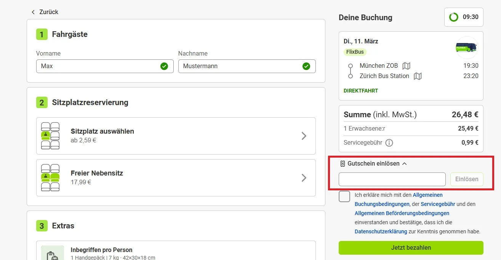The height and width of the screenshot is (260, 501).
Task: Open the Datenschutzerklärung link
Action: tap(381, 231)
